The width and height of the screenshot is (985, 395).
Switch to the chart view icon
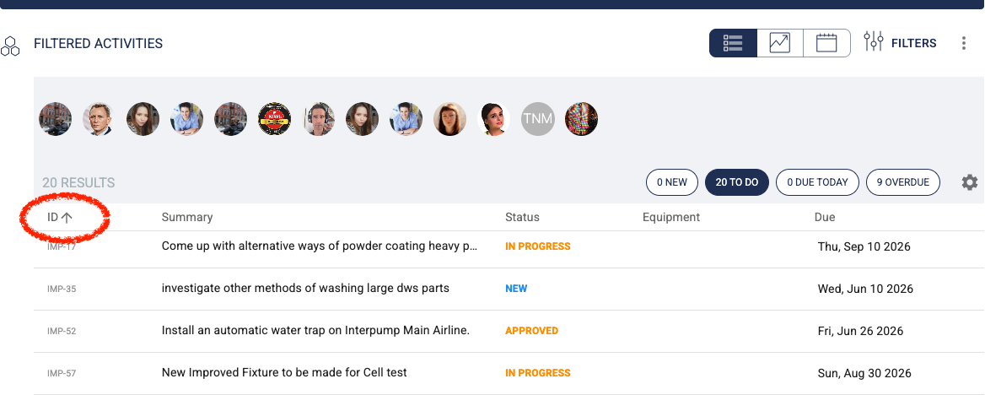pyautogui.click(x=779, y=43)
